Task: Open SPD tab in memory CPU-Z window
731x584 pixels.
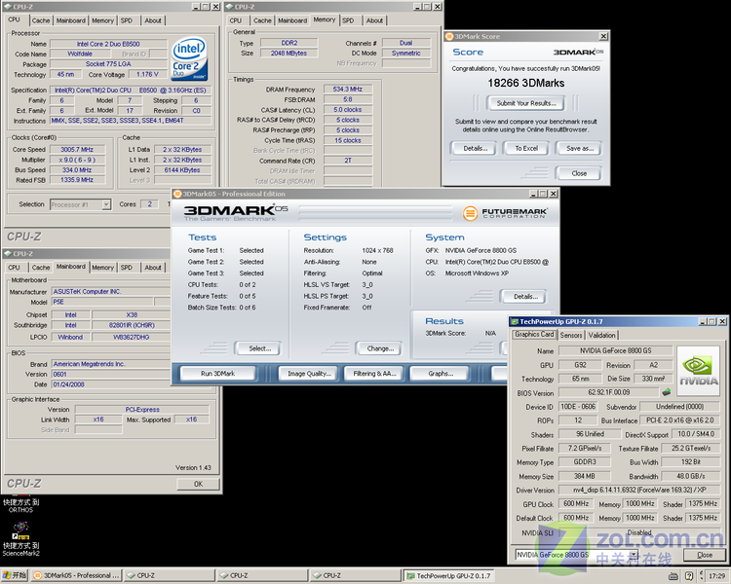Action: [x=348, y=20]
